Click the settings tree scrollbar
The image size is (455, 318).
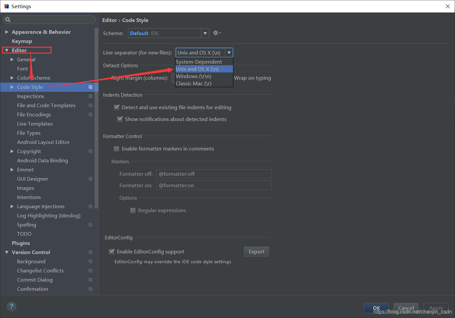coord(96,118)
